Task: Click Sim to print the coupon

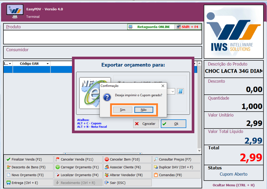Action: pyautogui.click(x=123, y=110)
